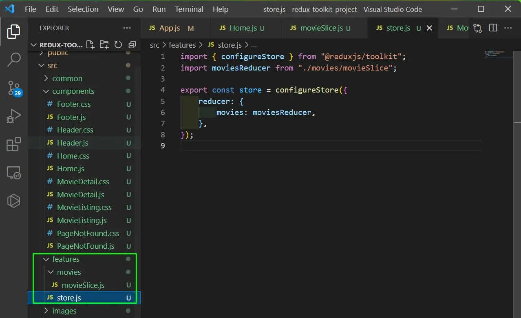The height and width of the screenshot is (318, 521).
Task: Select store.js in explorer tree
Action: (x=84, y=298)
